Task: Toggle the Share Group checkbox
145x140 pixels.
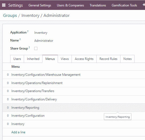Action: tap(36, 48)
